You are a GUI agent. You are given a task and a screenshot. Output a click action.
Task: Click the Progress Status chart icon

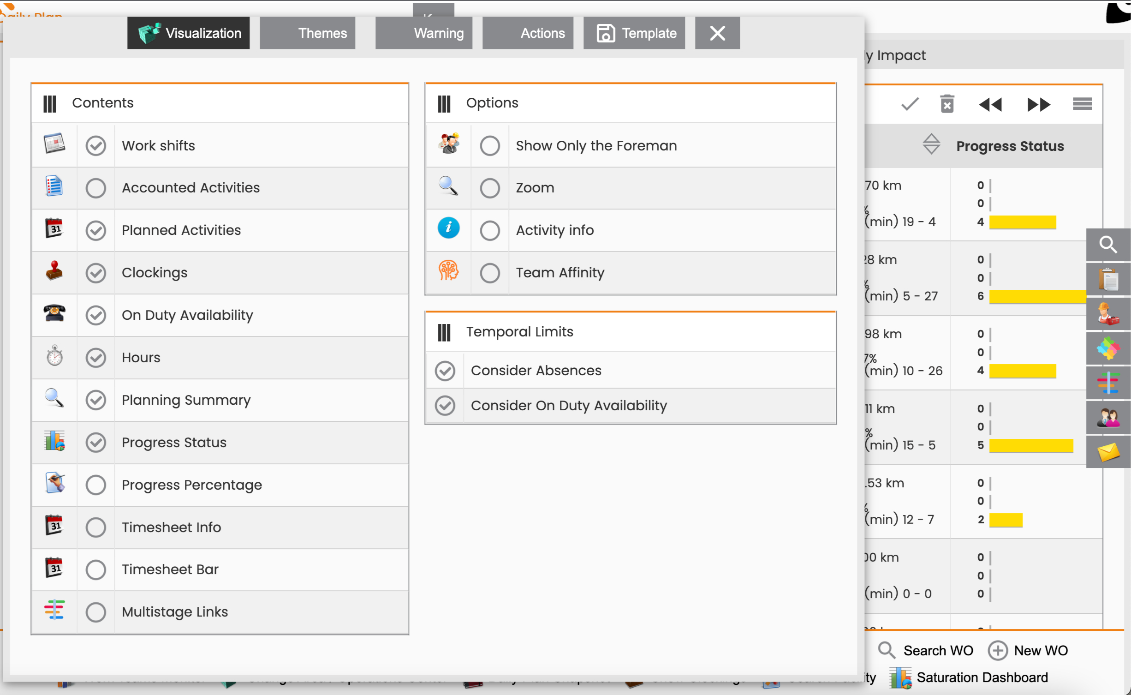point(54,441)
